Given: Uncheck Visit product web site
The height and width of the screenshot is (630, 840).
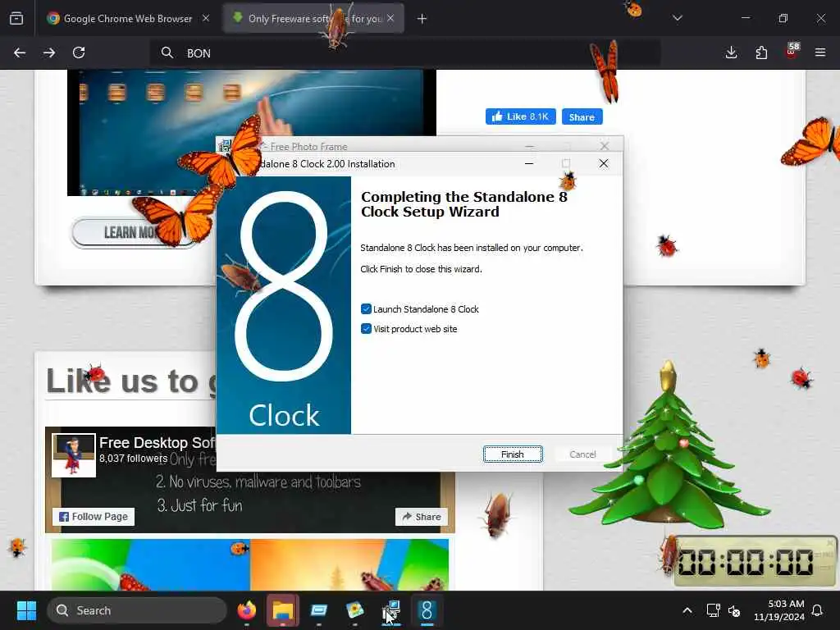Looking at the screenshot, I should point(366,329).
